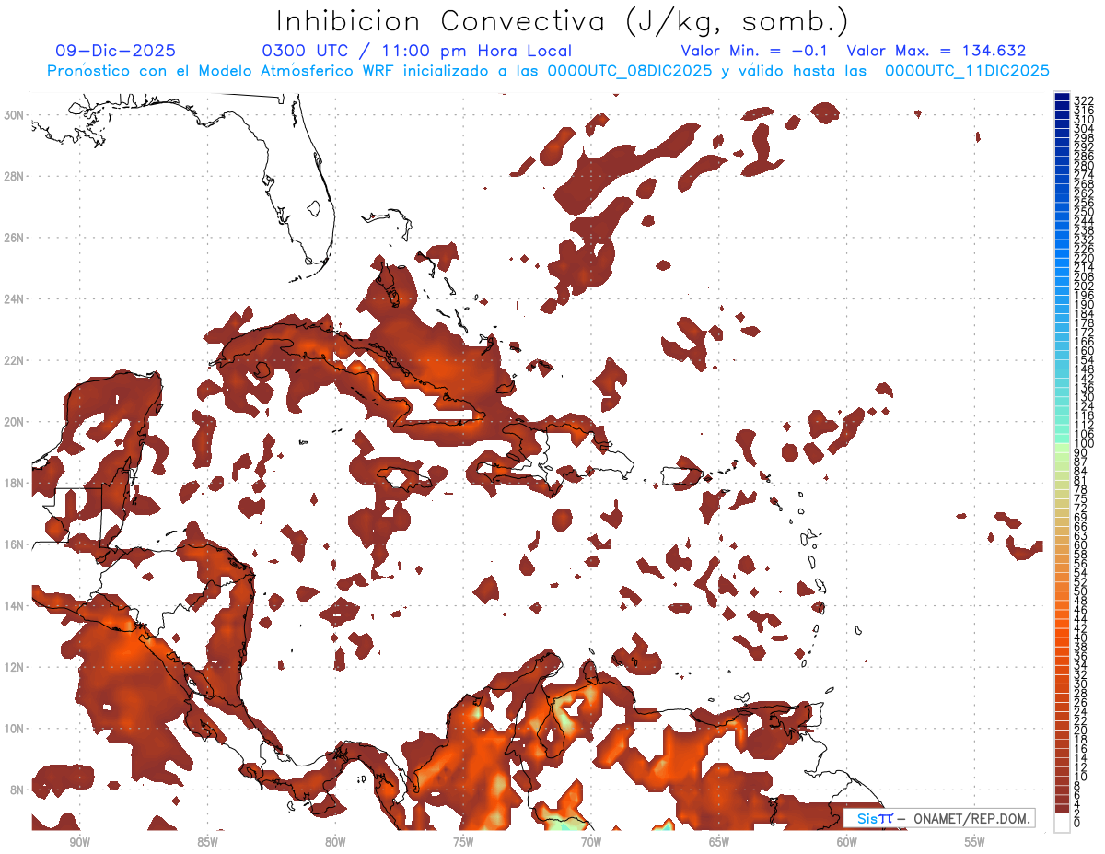Click the blue "Sis" logo text

tap(867, 818)
